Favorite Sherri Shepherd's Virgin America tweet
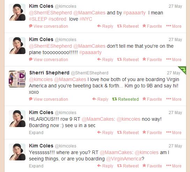The width and height of the screenshot is (190, 172). pos(152,99)
